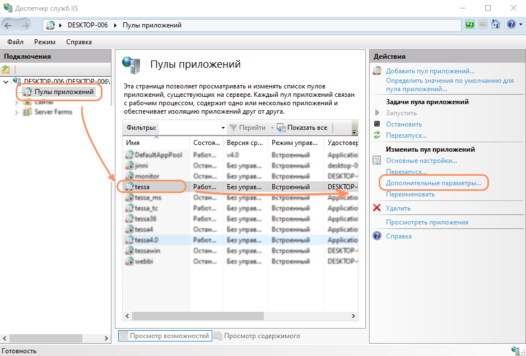Click the create connection icon in Подключения panel

click(x=6, y=69)
